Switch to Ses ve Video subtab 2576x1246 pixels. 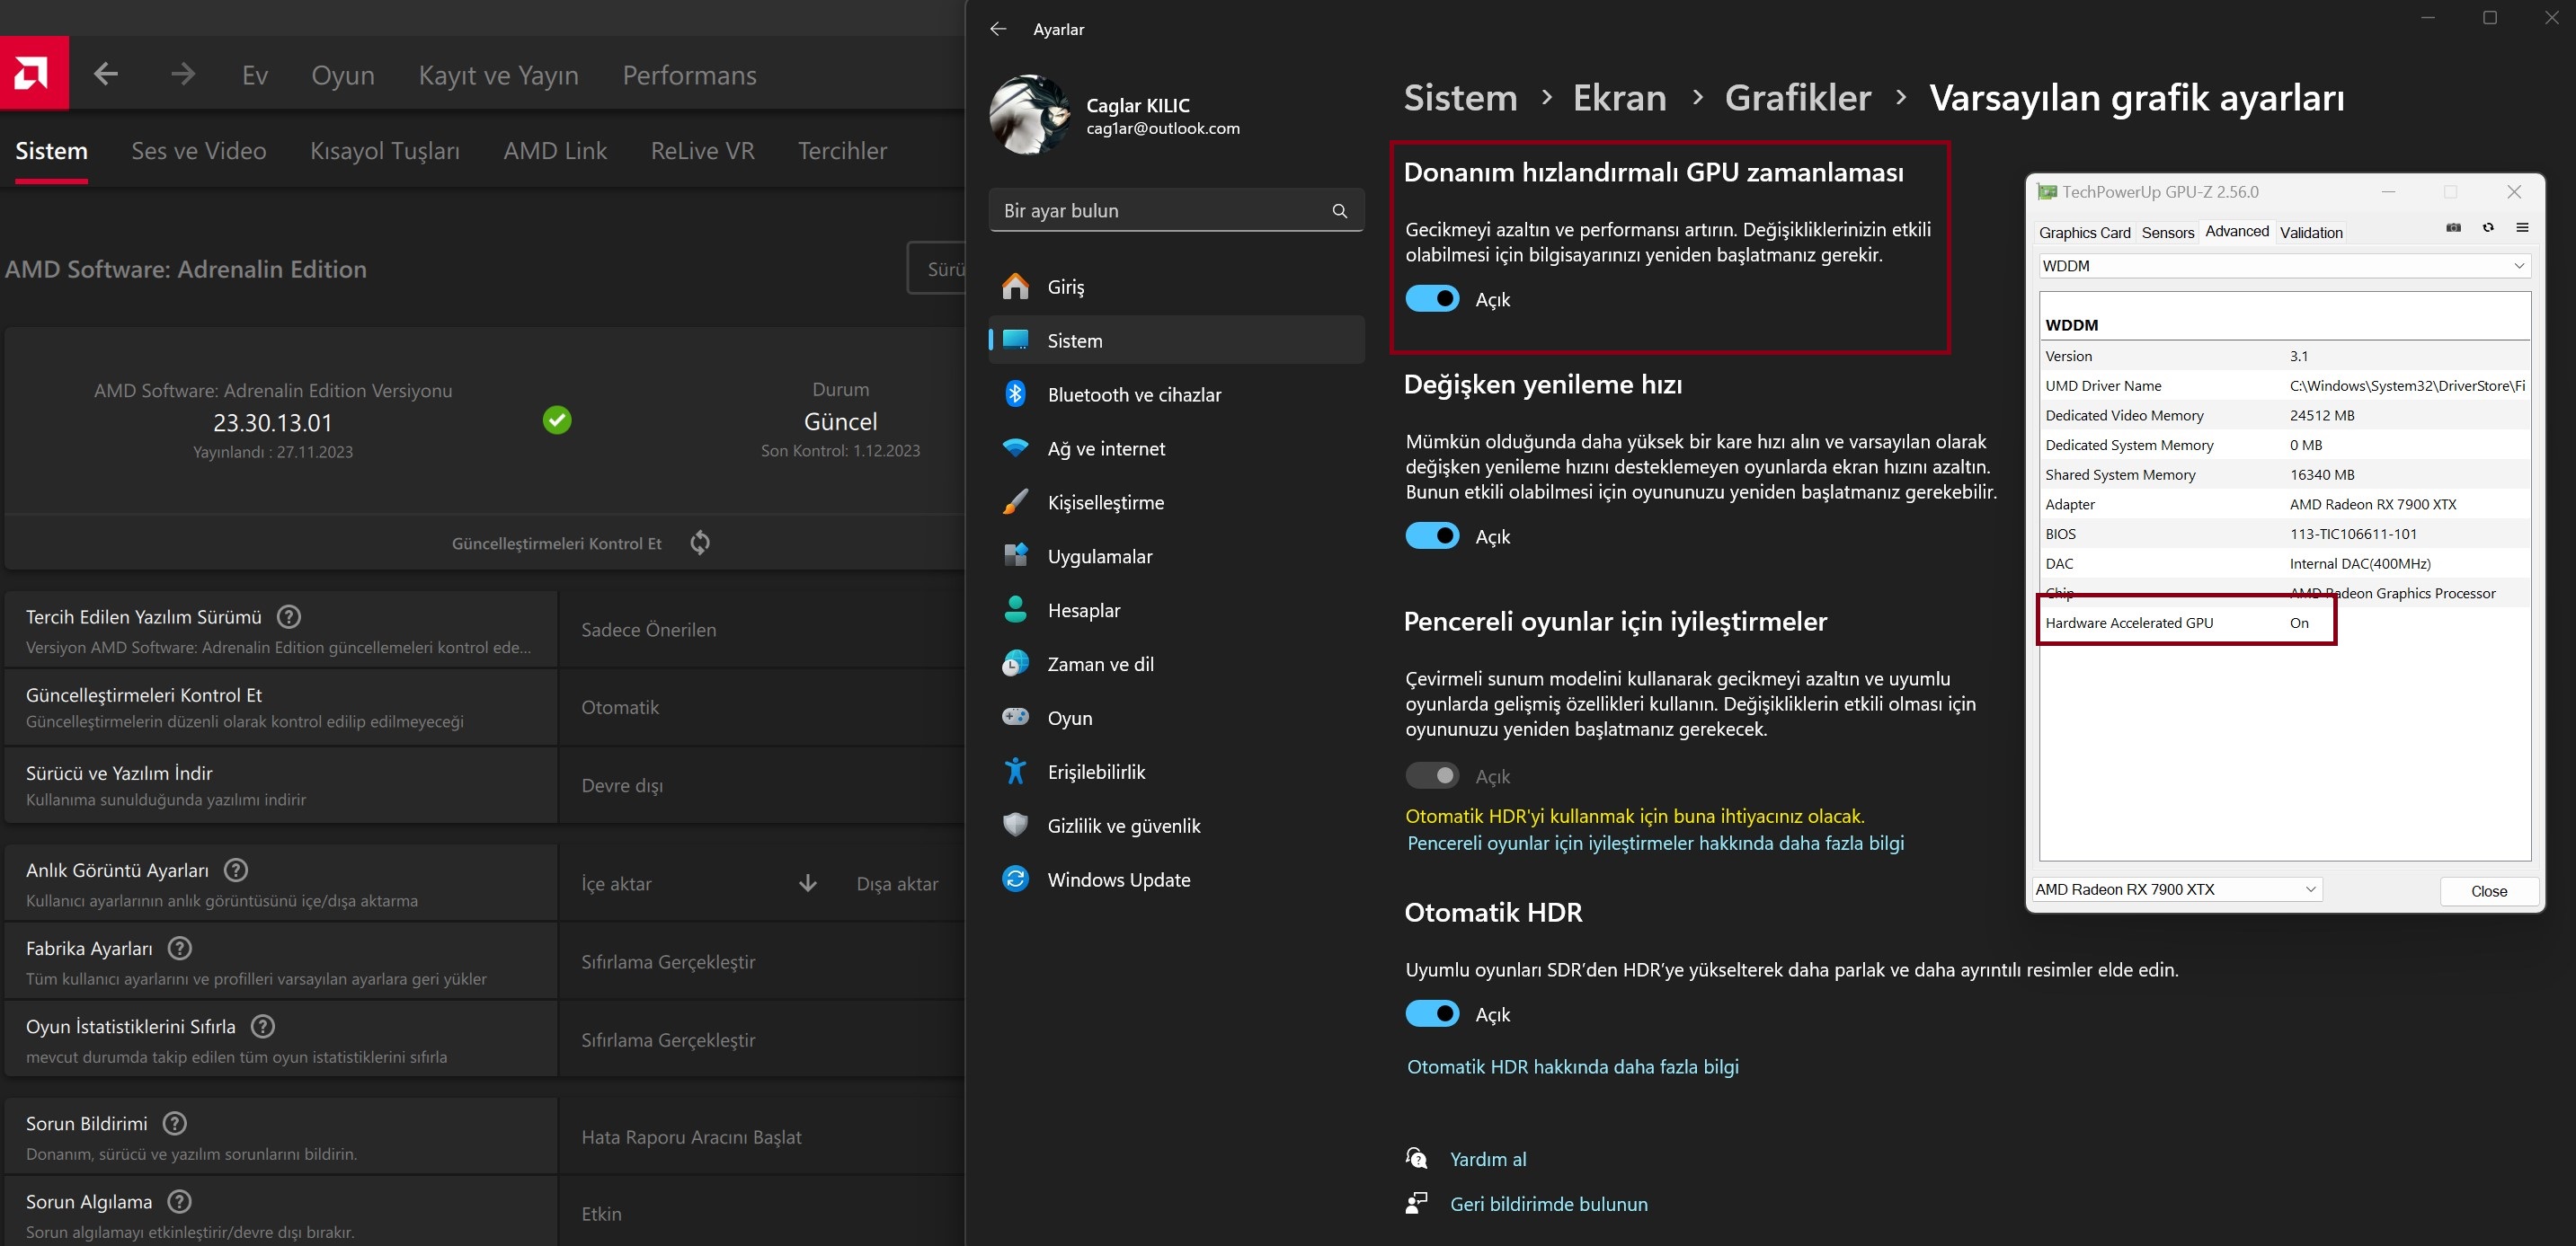[199, 151]
